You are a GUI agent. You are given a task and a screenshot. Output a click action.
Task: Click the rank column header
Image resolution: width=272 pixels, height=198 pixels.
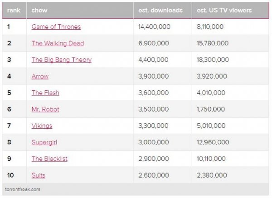(14, 10)
